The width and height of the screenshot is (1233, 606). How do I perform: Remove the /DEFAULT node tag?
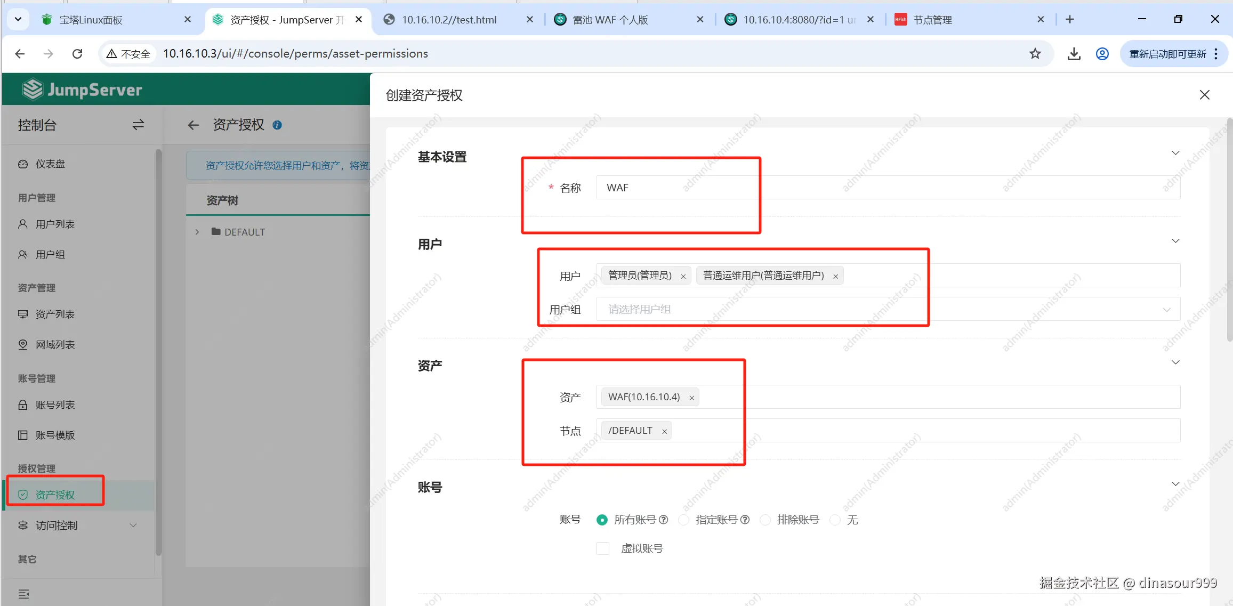[664, 432]
